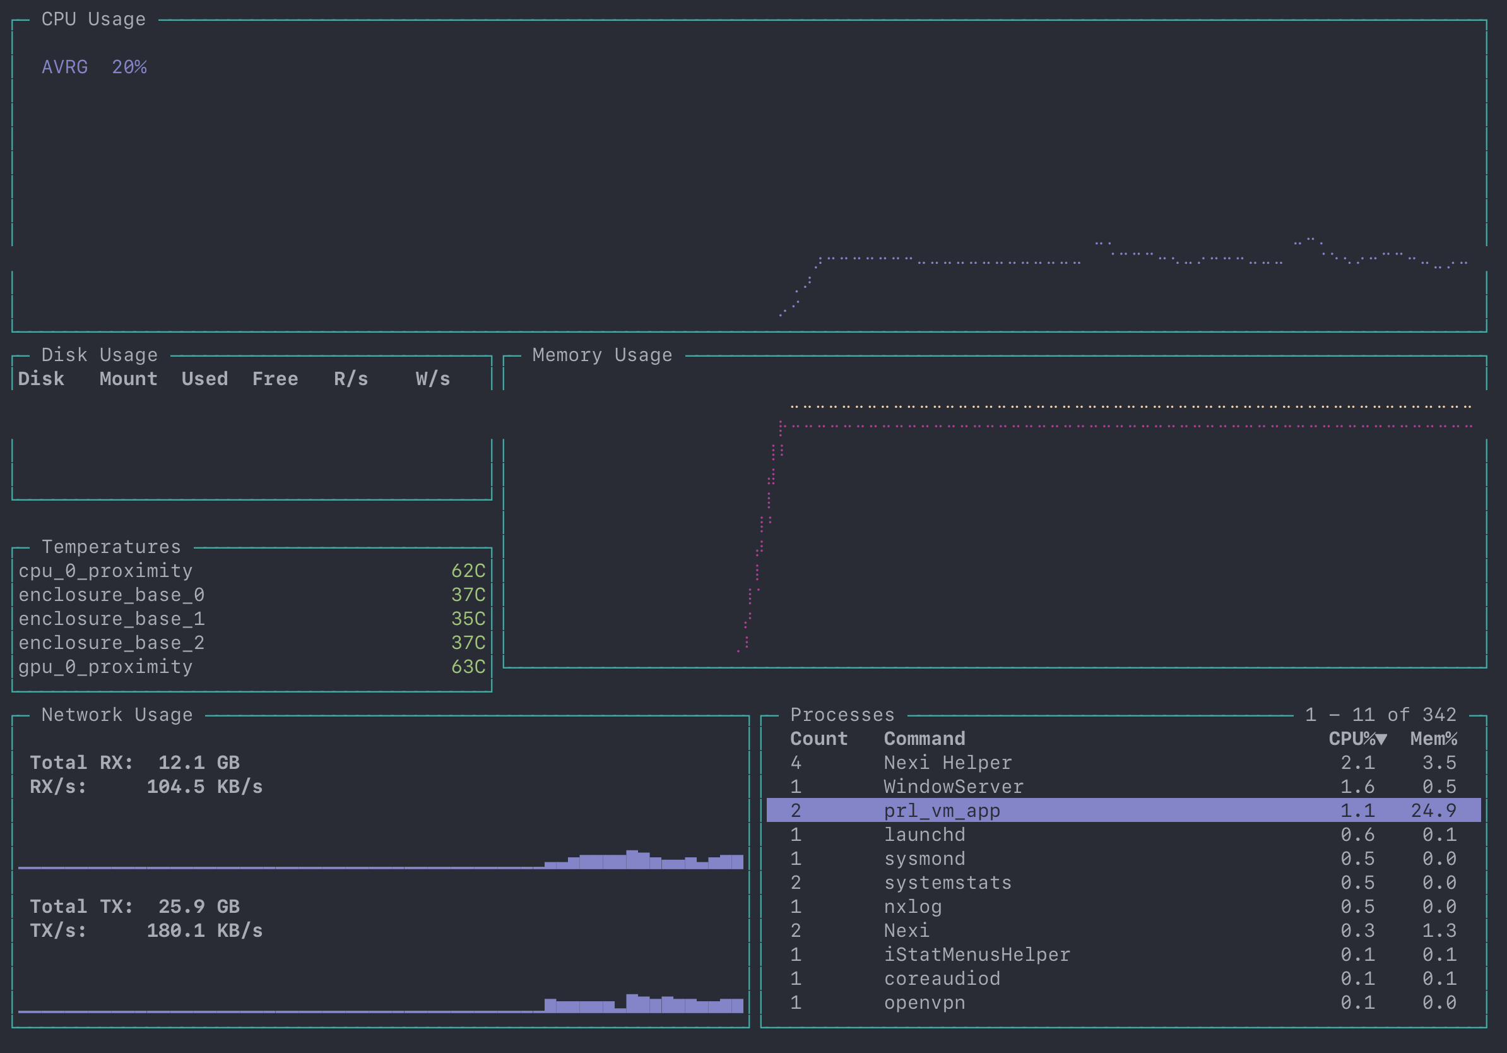Click the Total TX 25.9 GB value

[199, 907]
